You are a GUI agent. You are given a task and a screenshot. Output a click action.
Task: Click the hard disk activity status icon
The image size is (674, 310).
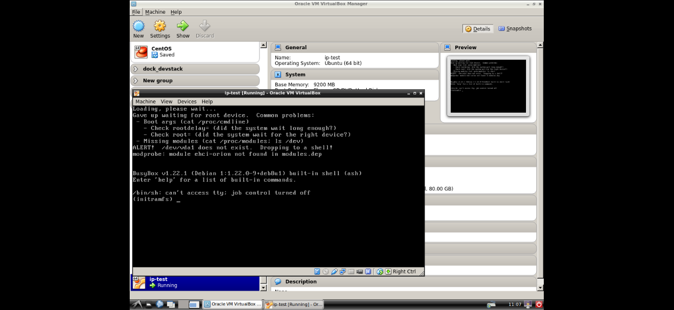point(317,271)
